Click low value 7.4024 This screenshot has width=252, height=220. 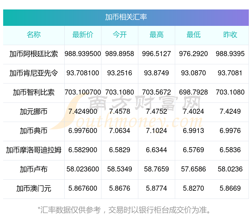pos(193,112)
